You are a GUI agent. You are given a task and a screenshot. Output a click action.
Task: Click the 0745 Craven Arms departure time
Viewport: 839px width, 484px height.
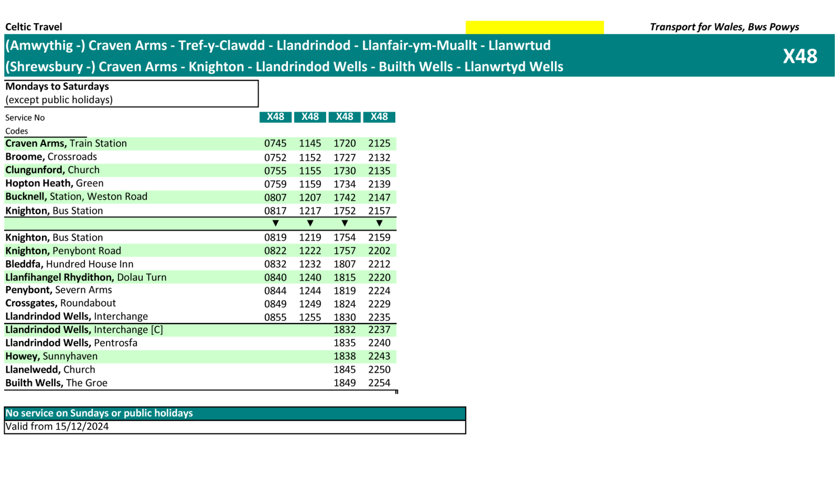click(x=275, y=144)
